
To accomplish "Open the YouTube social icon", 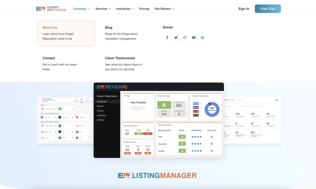I will point(194,37).
